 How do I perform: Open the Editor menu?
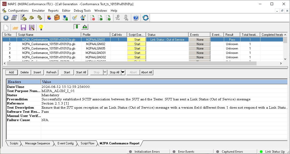66,11
